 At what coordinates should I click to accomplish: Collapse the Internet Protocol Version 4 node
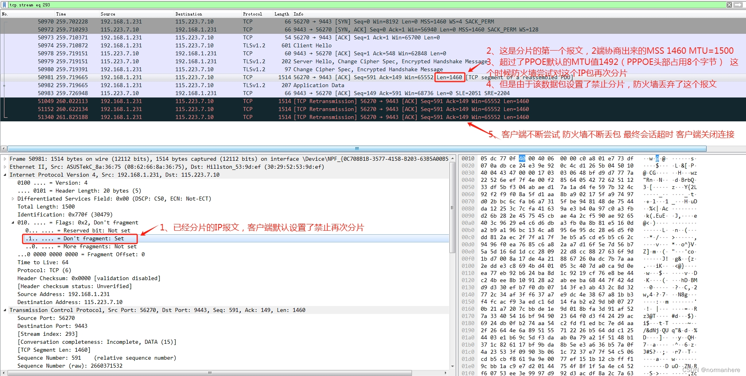[x=5, y=175]
